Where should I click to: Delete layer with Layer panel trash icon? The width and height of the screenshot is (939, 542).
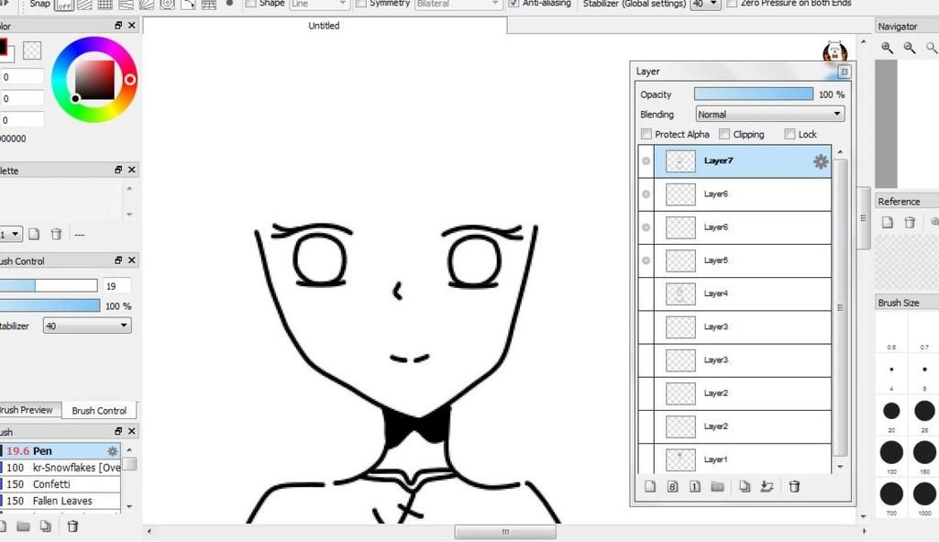[794, 486]
